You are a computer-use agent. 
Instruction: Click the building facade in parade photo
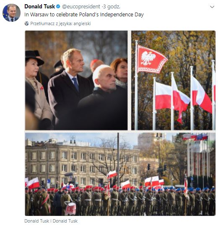[82, 163]
